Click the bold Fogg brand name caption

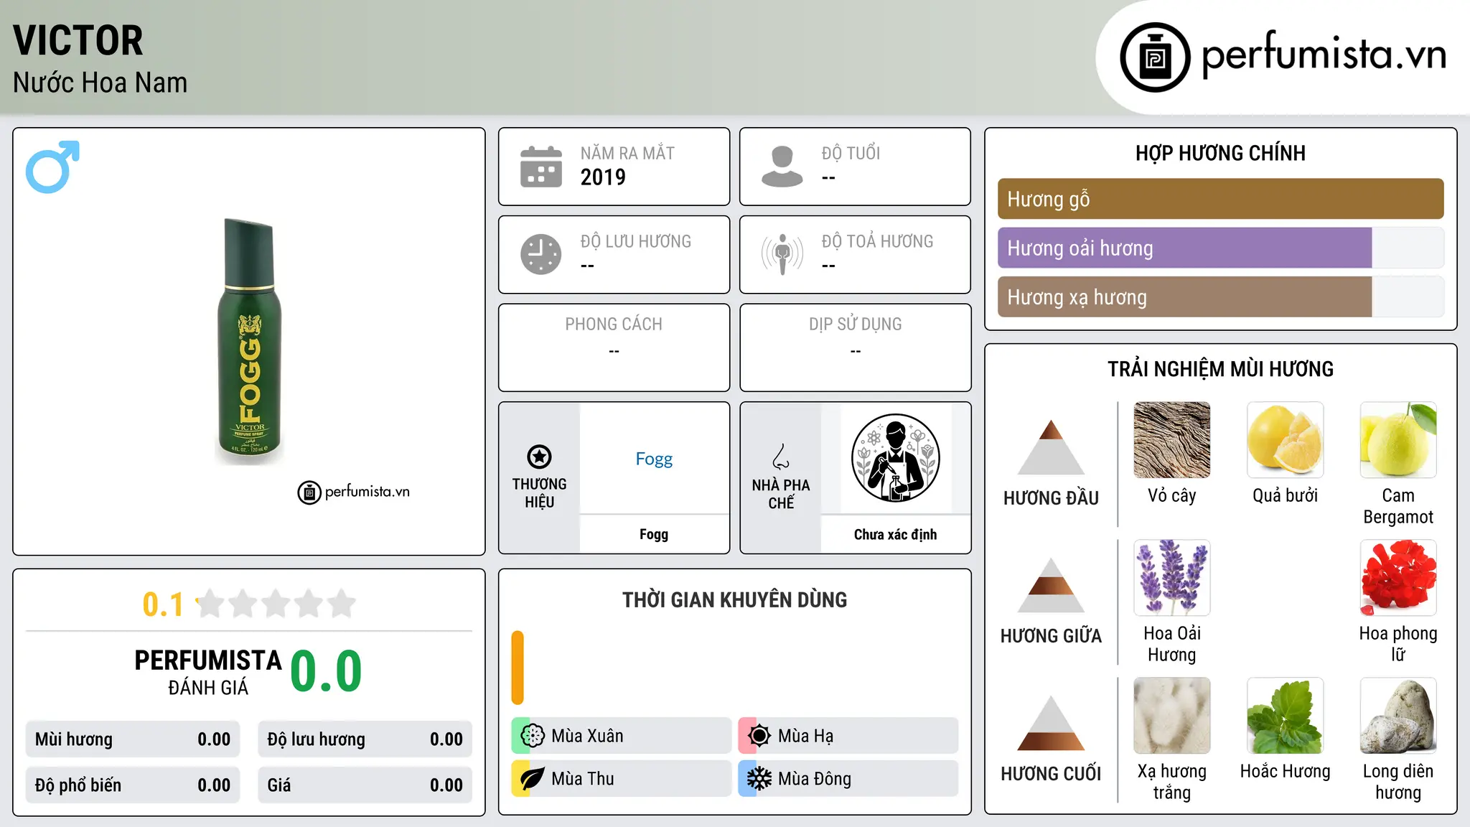654,535
